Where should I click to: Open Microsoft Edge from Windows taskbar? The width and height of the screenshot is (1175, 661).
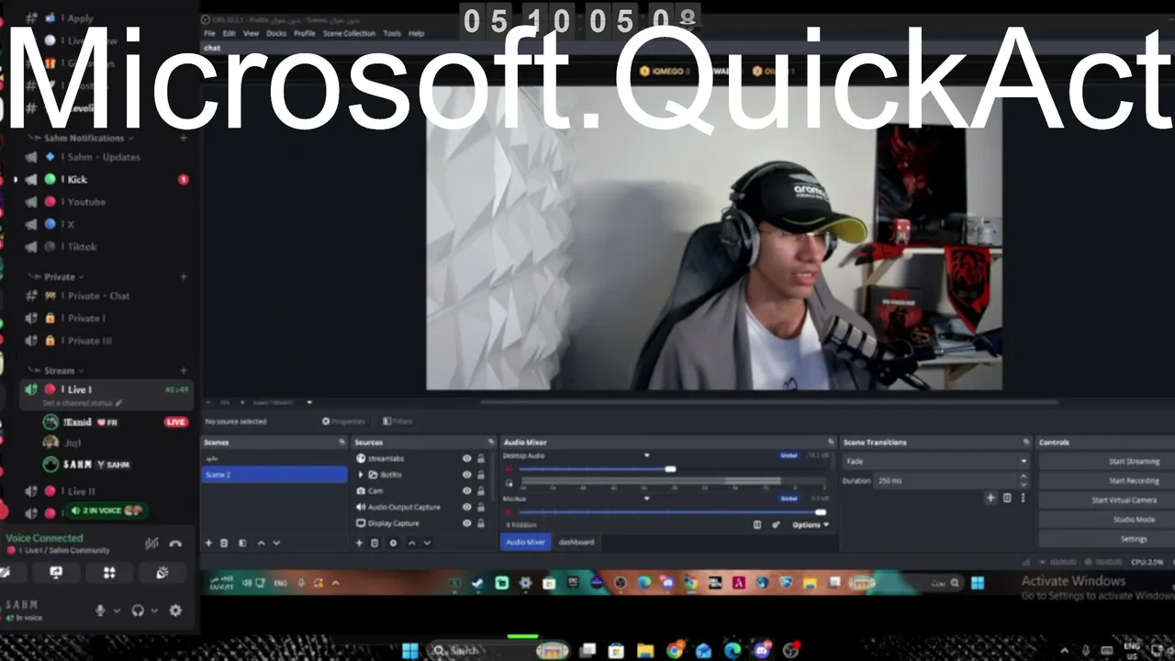[x=732, y=651]
